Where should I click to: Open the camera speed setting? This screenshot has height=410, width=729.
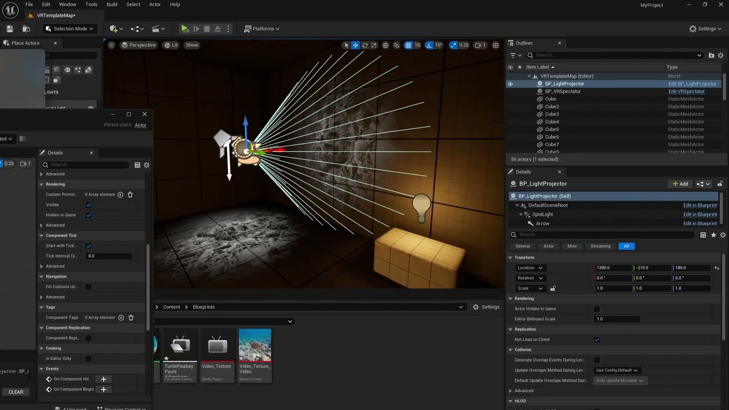(x=481, y=45)
